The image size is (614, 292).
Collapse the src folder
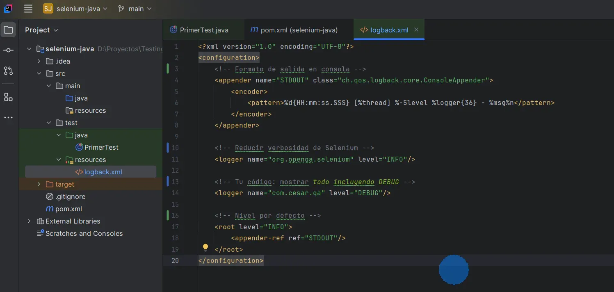click(39, 73)
